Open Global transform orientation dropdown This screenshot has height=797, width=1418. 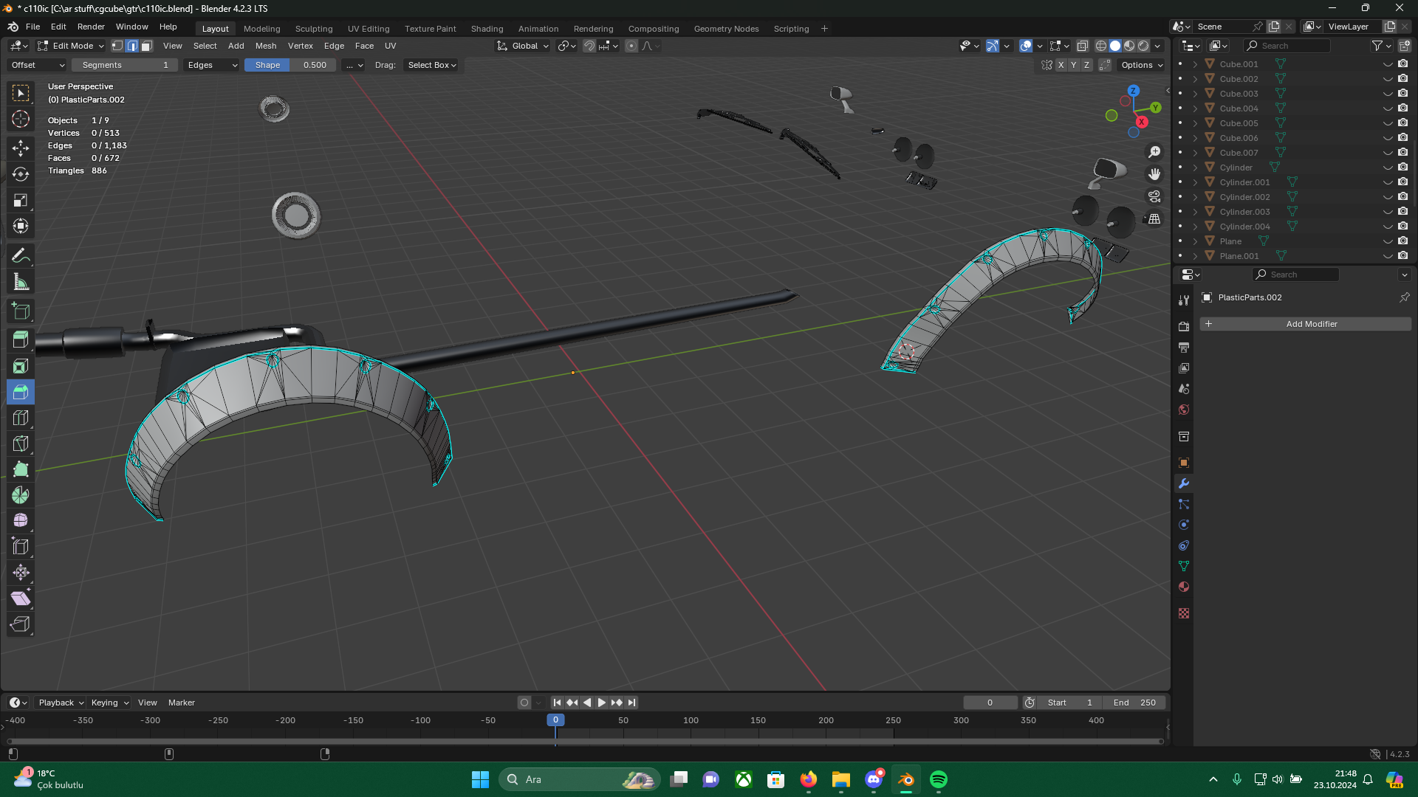pos(524,46)
